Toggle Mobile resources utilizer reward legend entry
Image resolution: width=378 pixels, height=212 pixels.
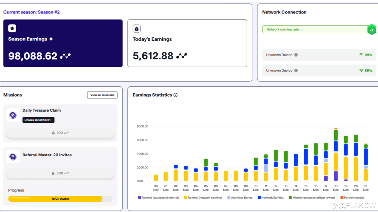pos(312,198)
